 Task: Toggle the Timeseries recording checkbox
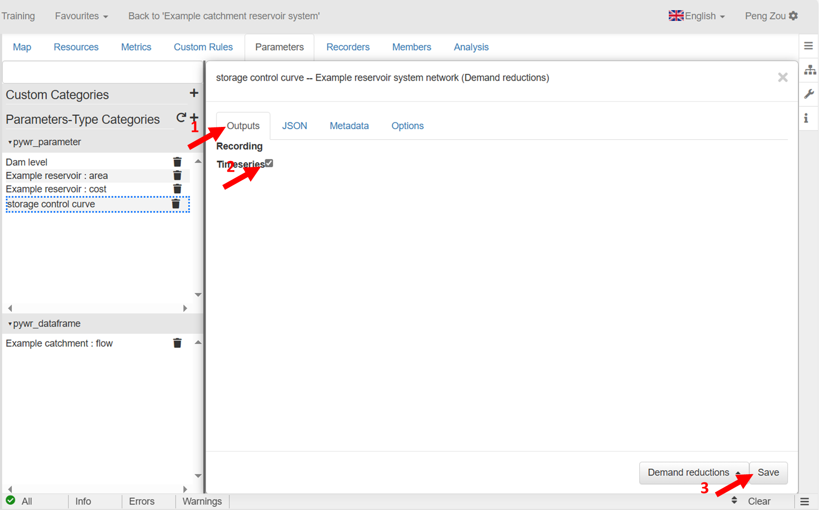(x=269, y=163)
